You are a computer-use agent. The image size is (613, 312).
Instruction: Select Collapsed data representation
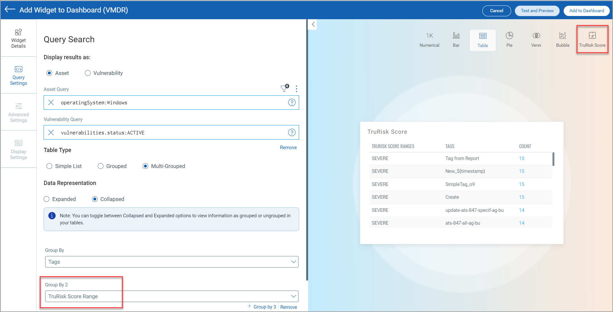point(95,199)
